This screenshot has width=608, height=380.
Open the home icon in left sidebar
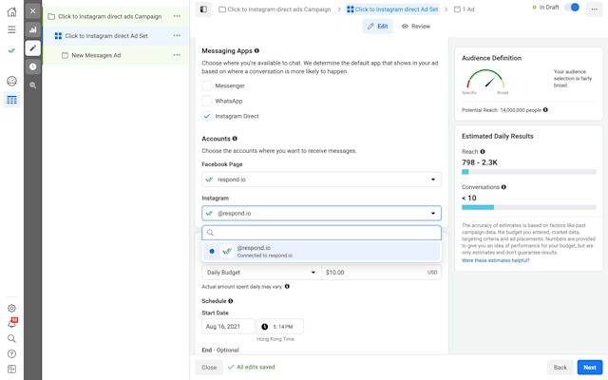(11, 11)
